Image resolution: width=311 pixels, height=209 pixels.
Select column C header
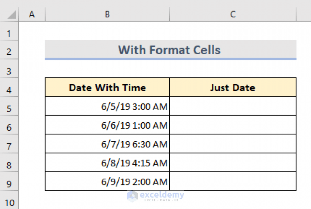(x=233, y=14)
